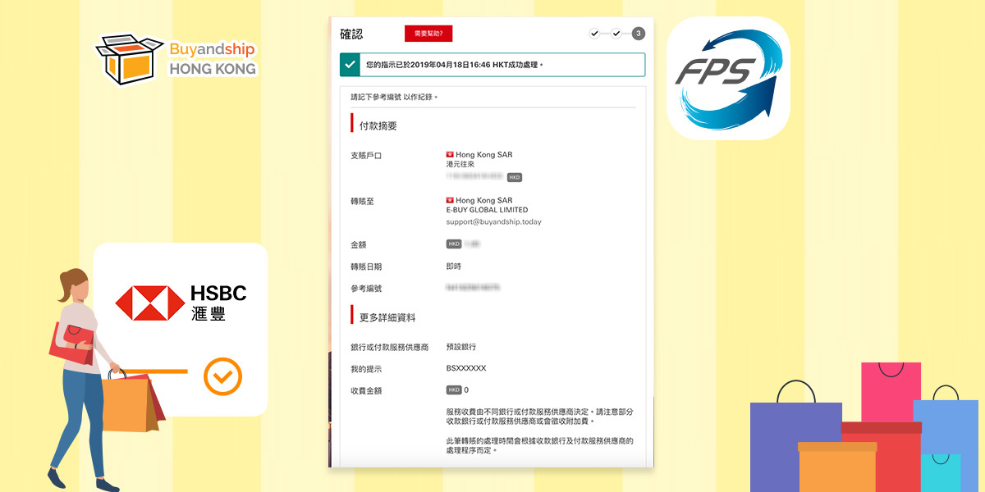Click the red 需要幫助? help button

tap(428, 34)
